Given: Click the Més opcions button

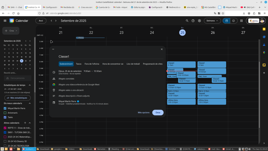Looking at the screenshot, I should pos(144,112).
